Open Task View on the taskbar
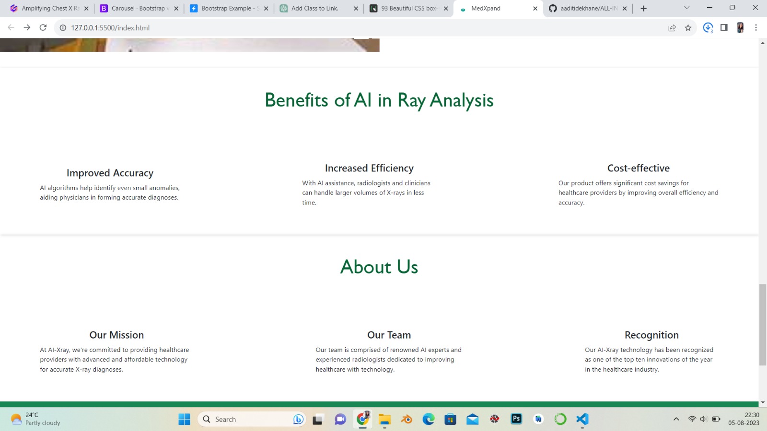767x431 pixels. (x=318, y=420)
